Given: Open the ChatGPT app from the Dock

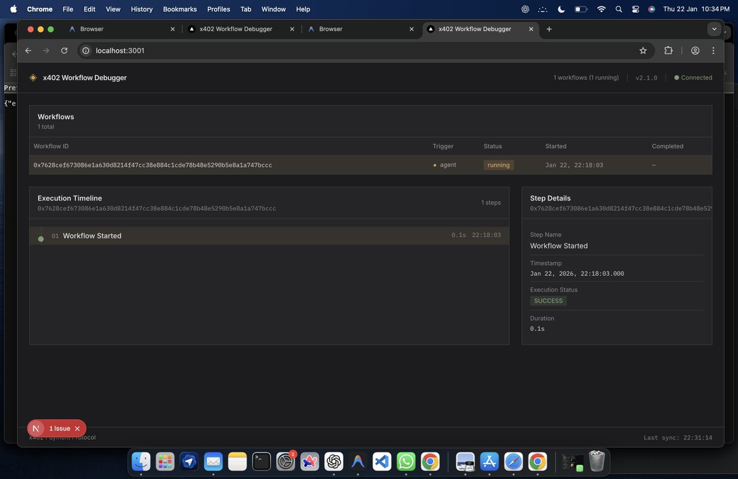Looking at the screenshot, I should [x=334, y=461].
